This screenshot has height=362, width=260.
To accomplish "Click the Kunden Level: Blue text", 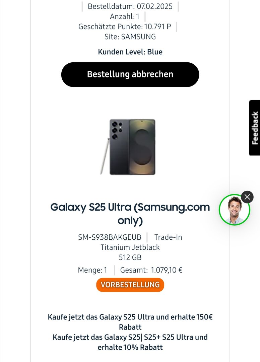I will [x=130, y=52].
